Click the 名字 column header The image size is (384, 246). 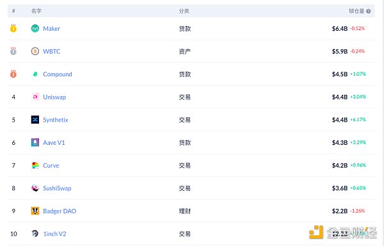(36, 11)
